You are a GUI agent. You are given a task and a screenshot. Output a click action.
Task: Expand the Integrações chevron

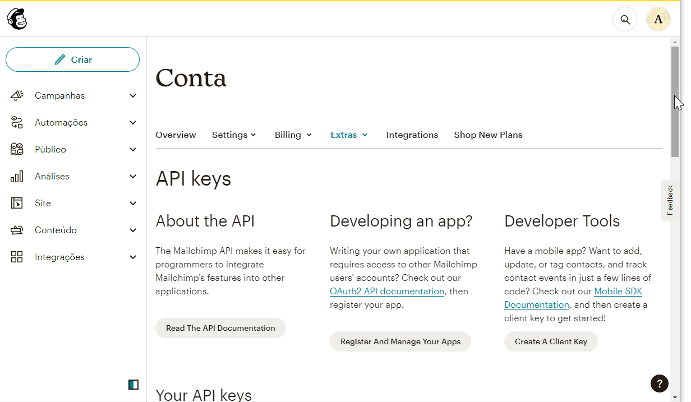[133, 257]
